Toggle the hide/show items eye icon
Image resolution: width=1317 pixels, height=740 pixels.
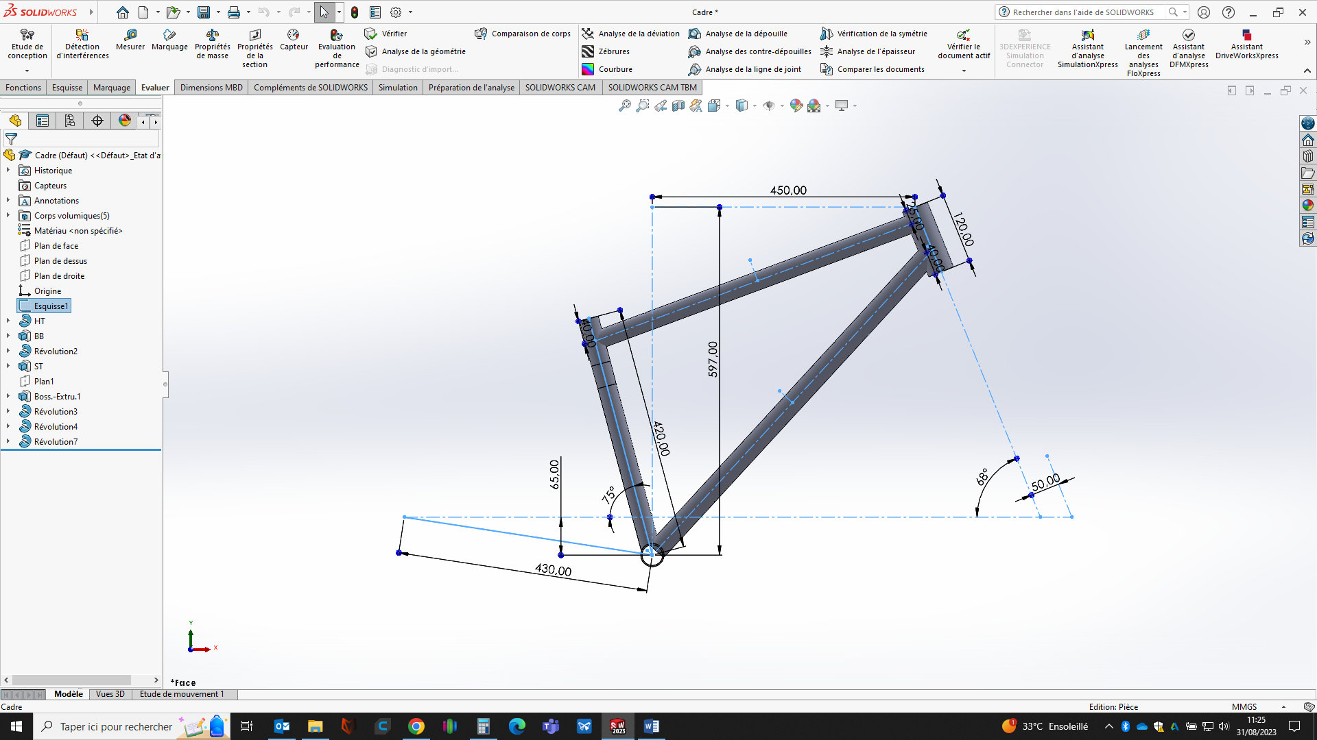769,106
